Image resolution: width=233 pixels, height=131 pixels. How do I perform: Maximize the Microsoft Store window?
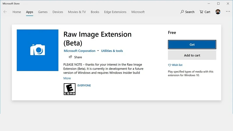click(218, 3)
